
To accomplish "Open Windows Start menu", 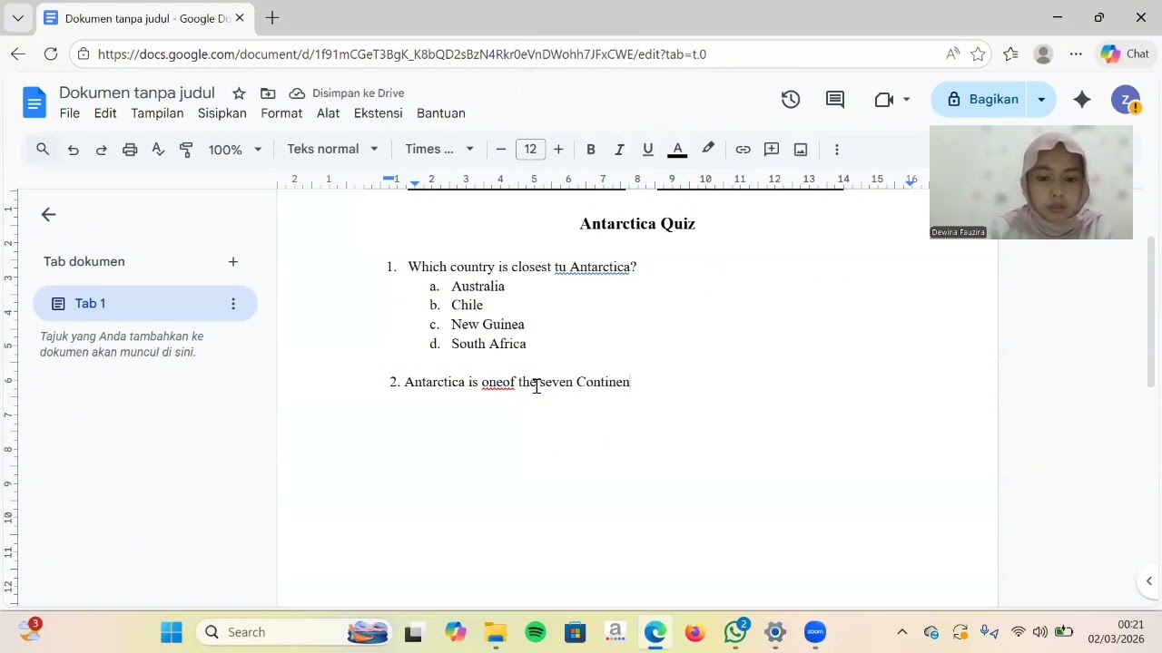I will (171, 632).
